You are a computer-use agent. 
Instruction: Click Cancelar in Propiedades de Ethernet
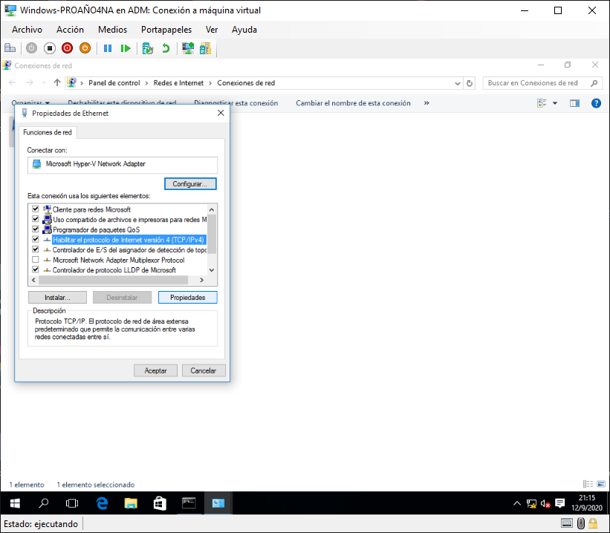click(x=204, y=370)
